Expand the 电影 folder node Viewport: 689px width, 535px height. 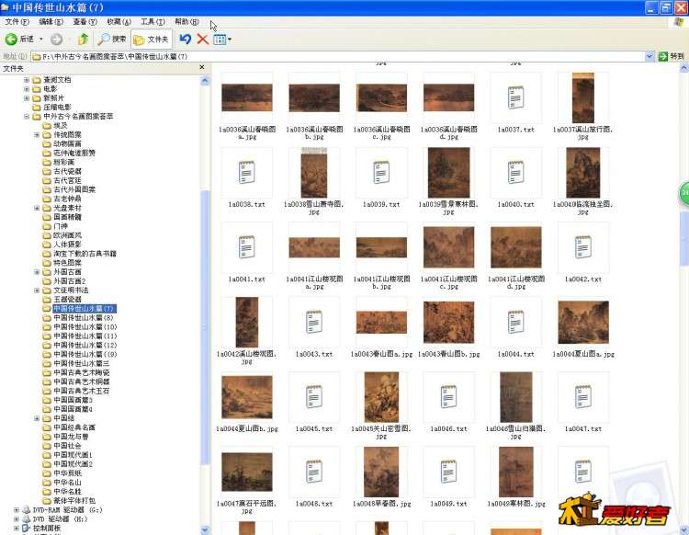click(x=27, y=89)
